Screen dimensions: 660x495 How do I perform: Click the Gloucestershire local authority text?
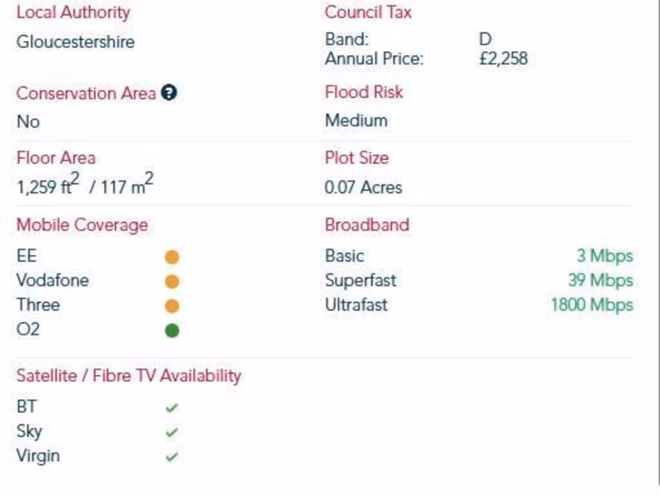click(x=75, y=42)
